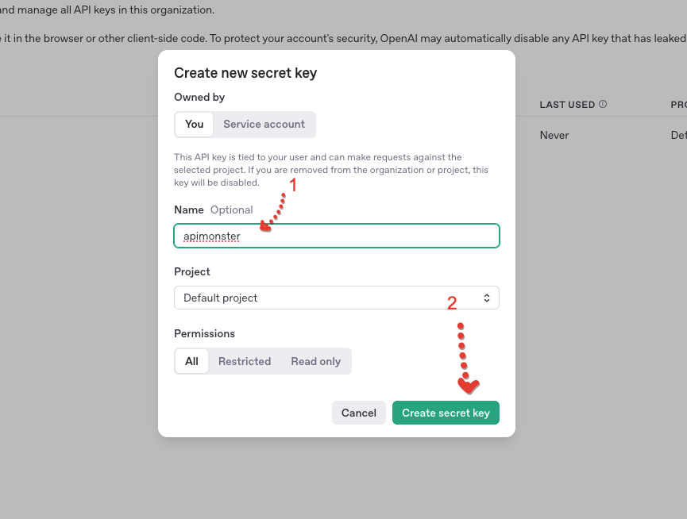Click the LAST USED column header

[x=567, y=105]
